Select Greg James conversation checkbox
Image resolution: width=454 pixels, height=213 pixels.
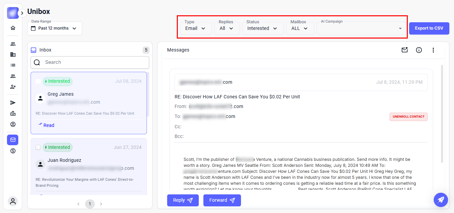coord(38,81)
